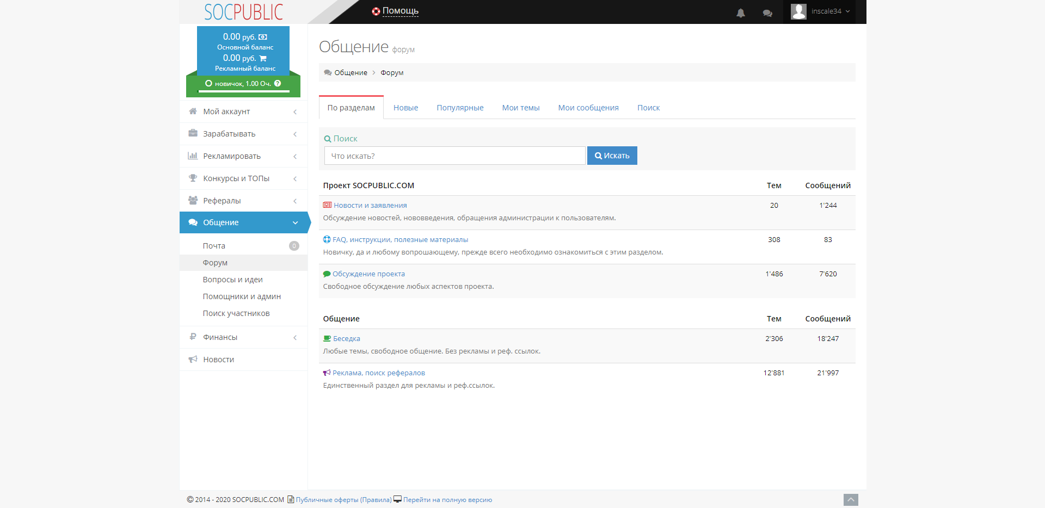
Task: Click the megaphone icon of Реклама, поиск рефералов
Action: (x=327, y=373)
